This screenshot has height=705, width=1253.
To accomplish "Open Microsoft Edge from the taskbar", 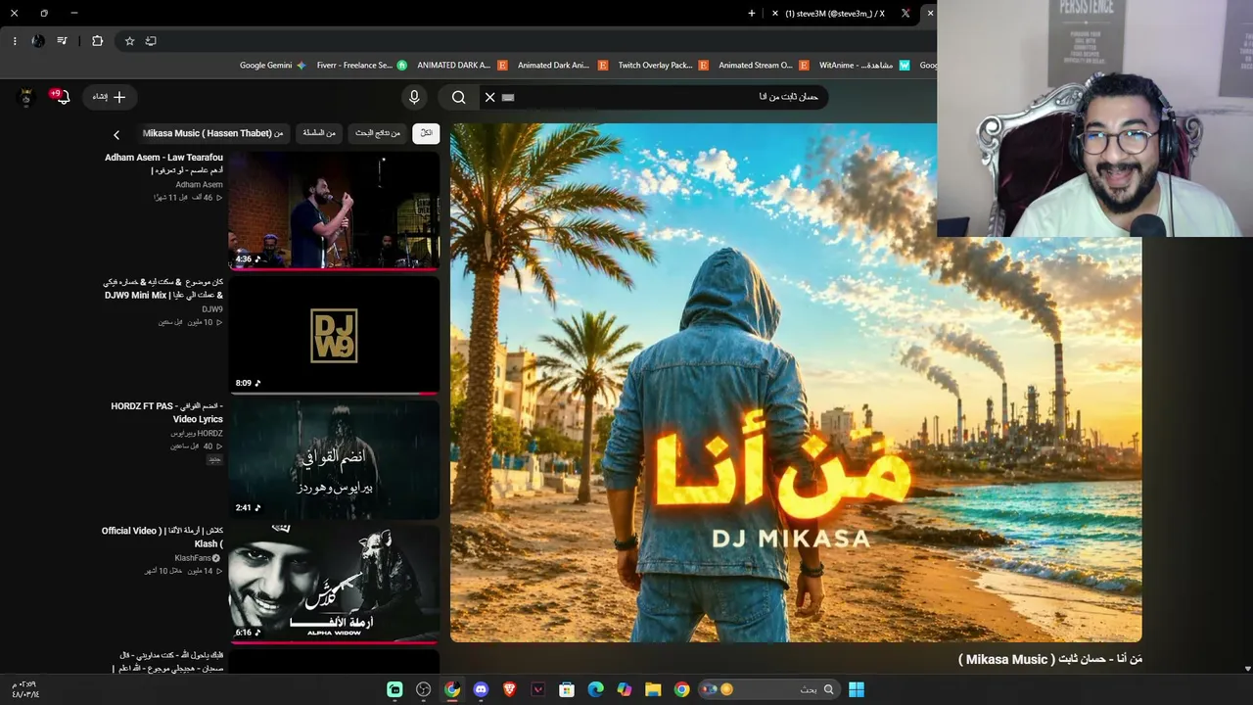I will point(595,689).
